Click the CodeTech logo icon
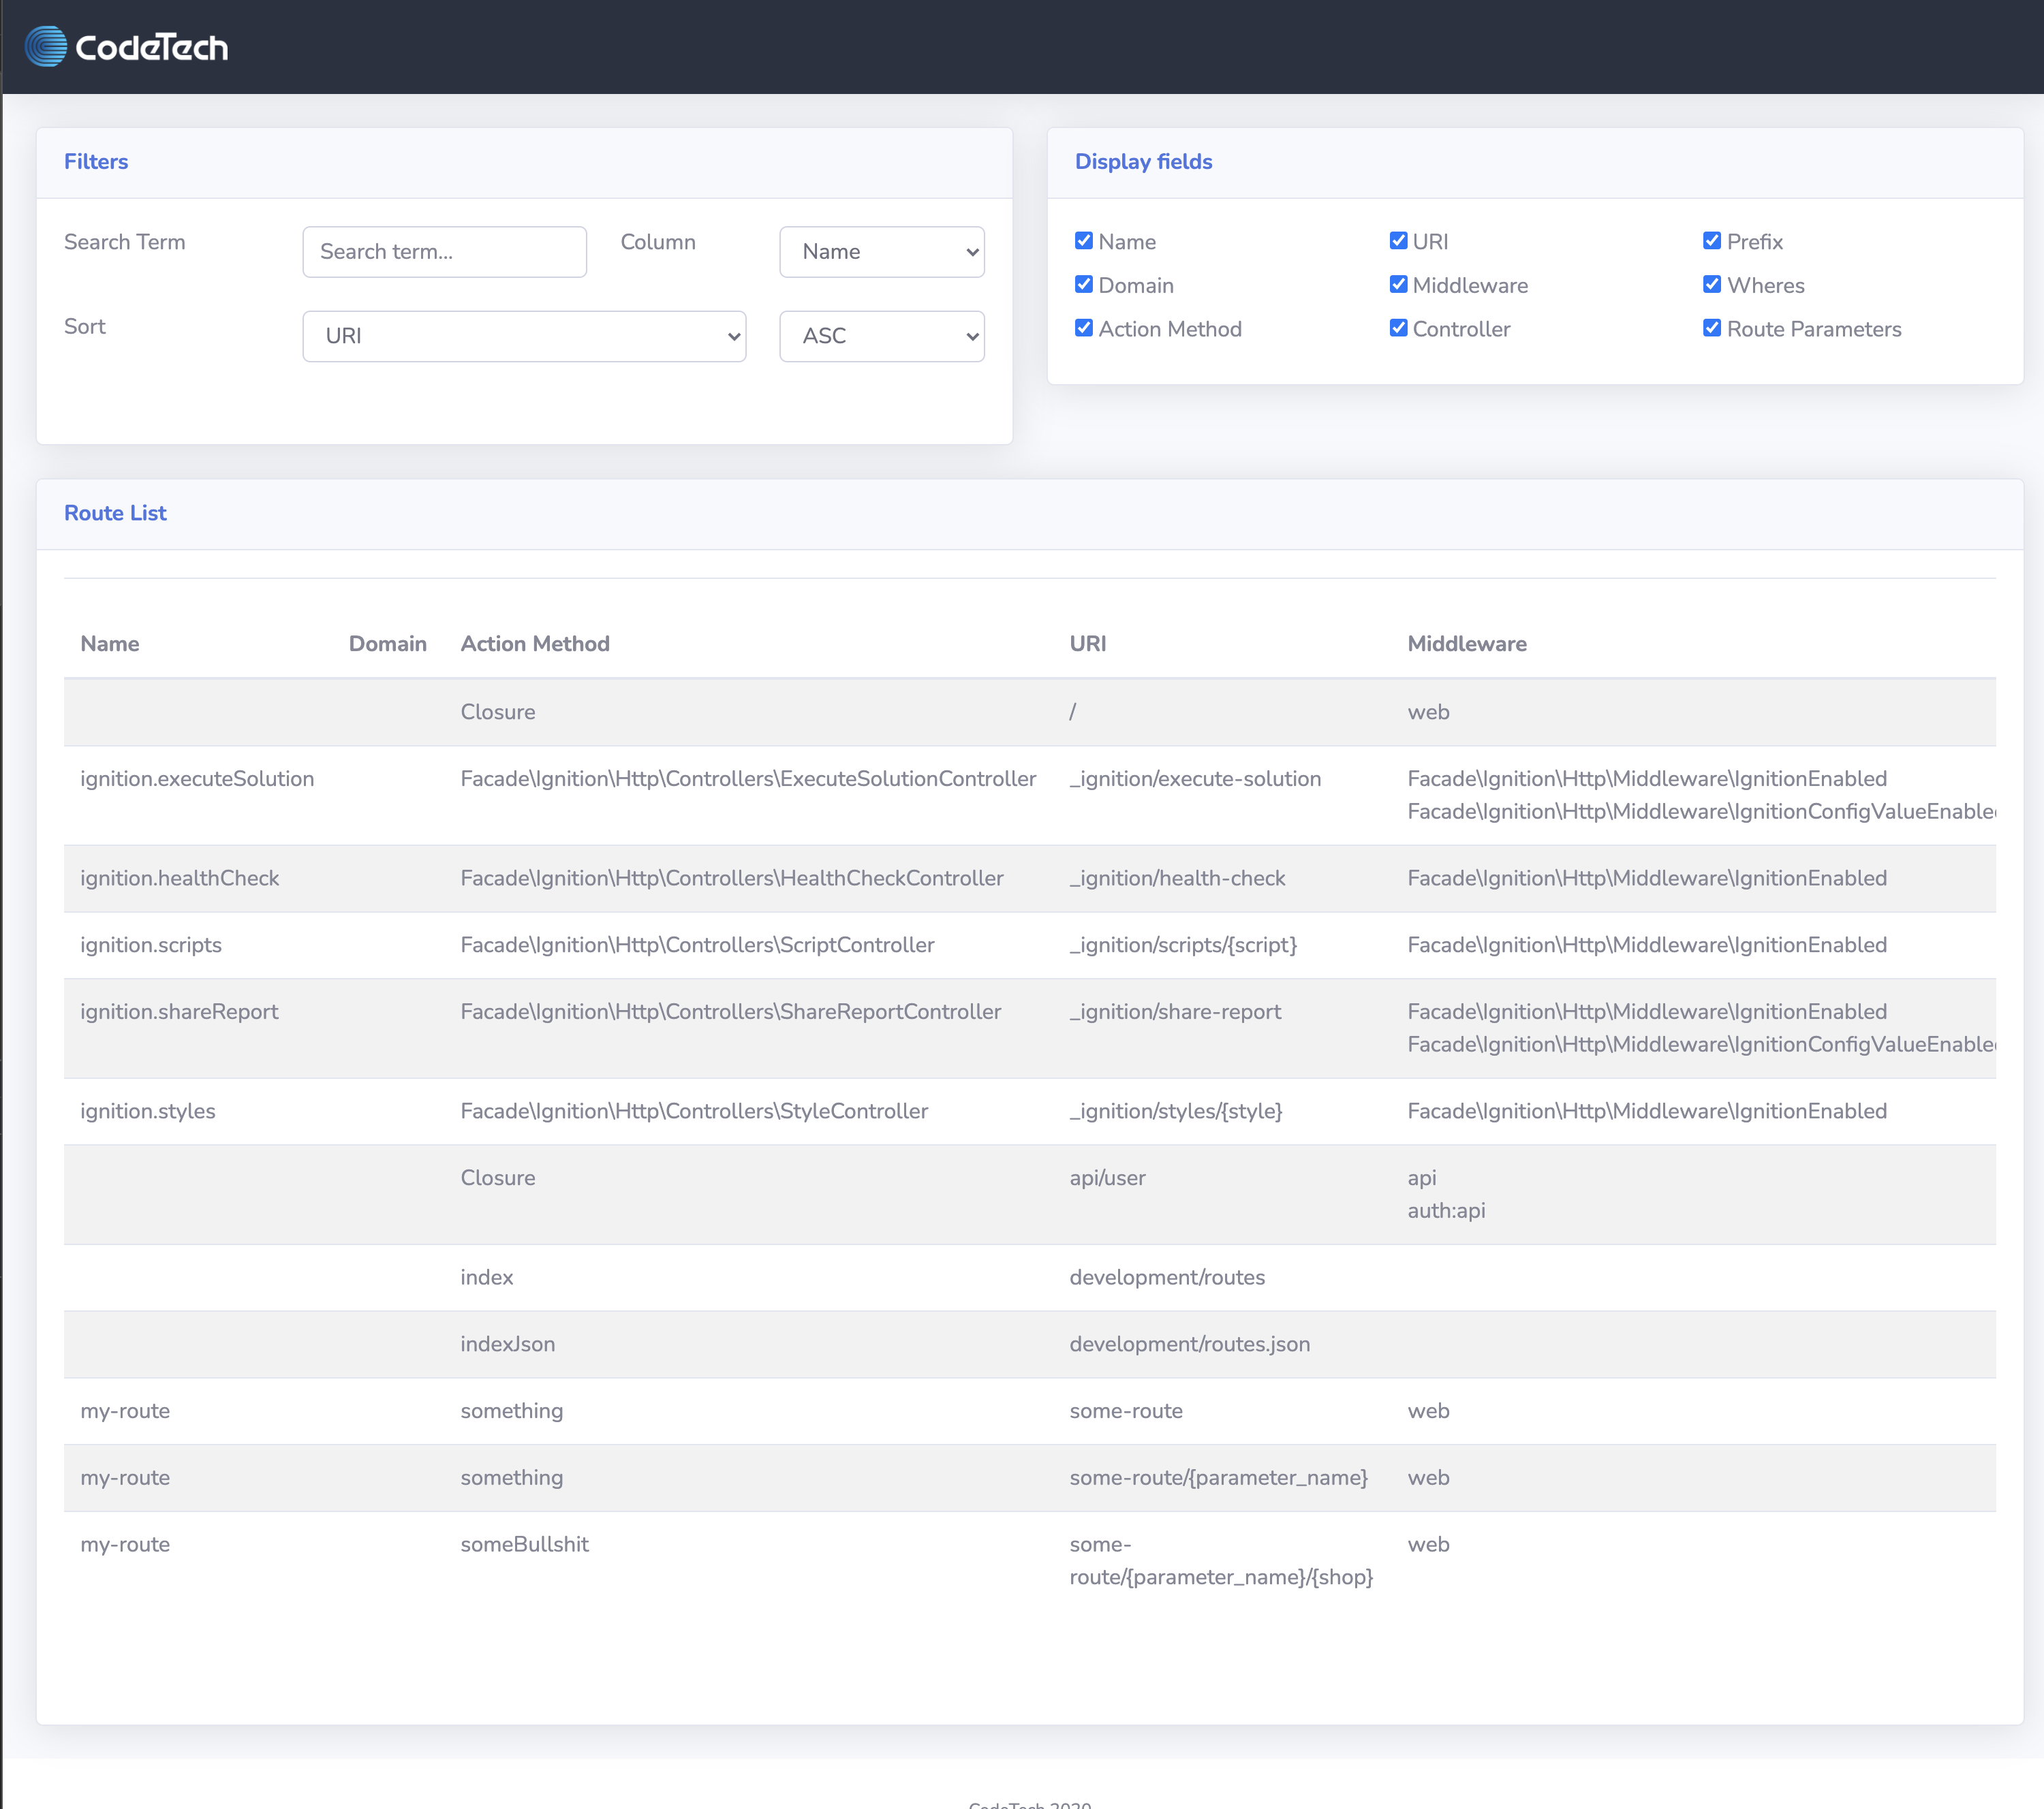 point(46,47)
